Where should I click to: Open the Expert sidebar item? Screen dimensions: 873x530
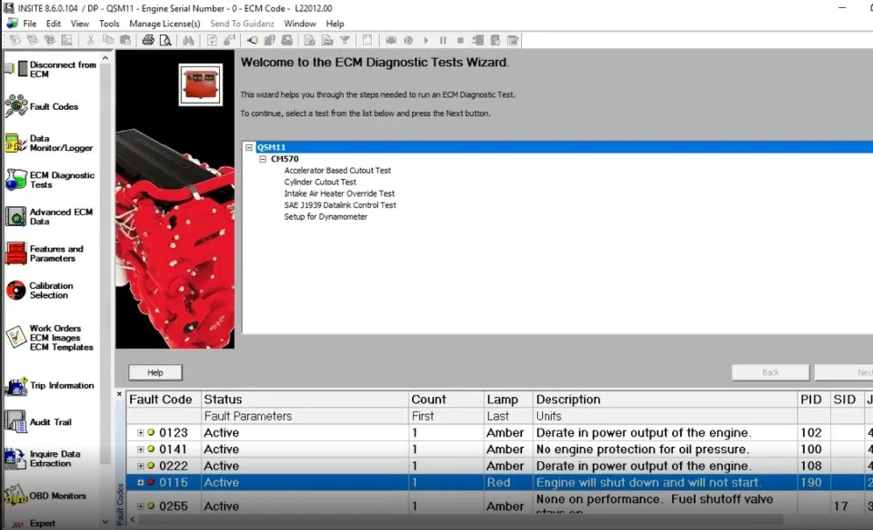click(x=42, y=523)
